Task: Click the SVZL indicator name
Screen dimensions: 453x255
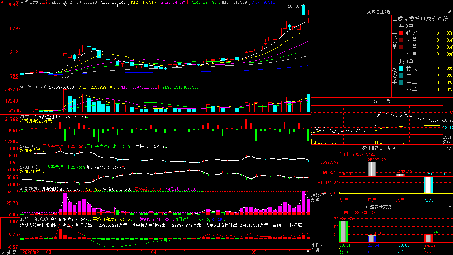Action: [25, 146]
